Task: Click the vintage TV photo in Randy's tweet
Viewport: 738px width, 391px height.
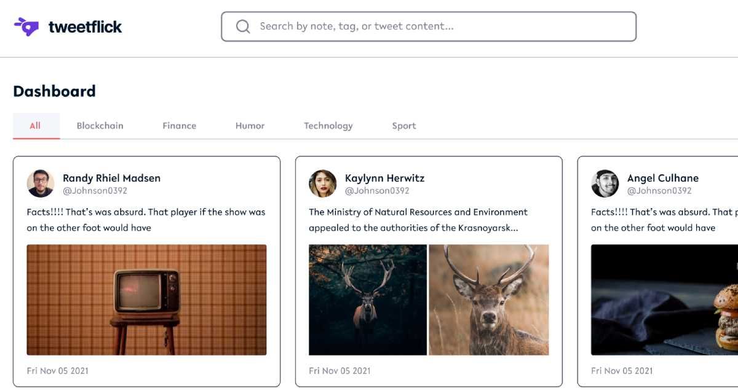Action: (146, 299)
